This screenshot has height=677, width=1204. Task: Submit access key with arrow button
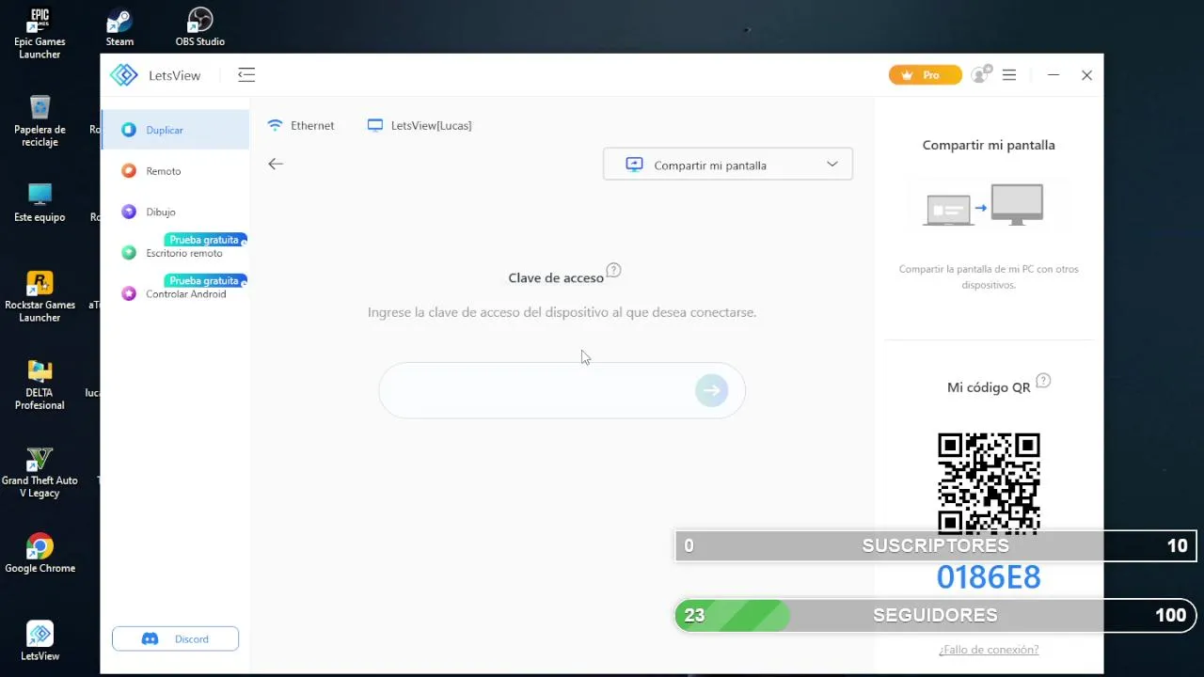coord(712,390)
